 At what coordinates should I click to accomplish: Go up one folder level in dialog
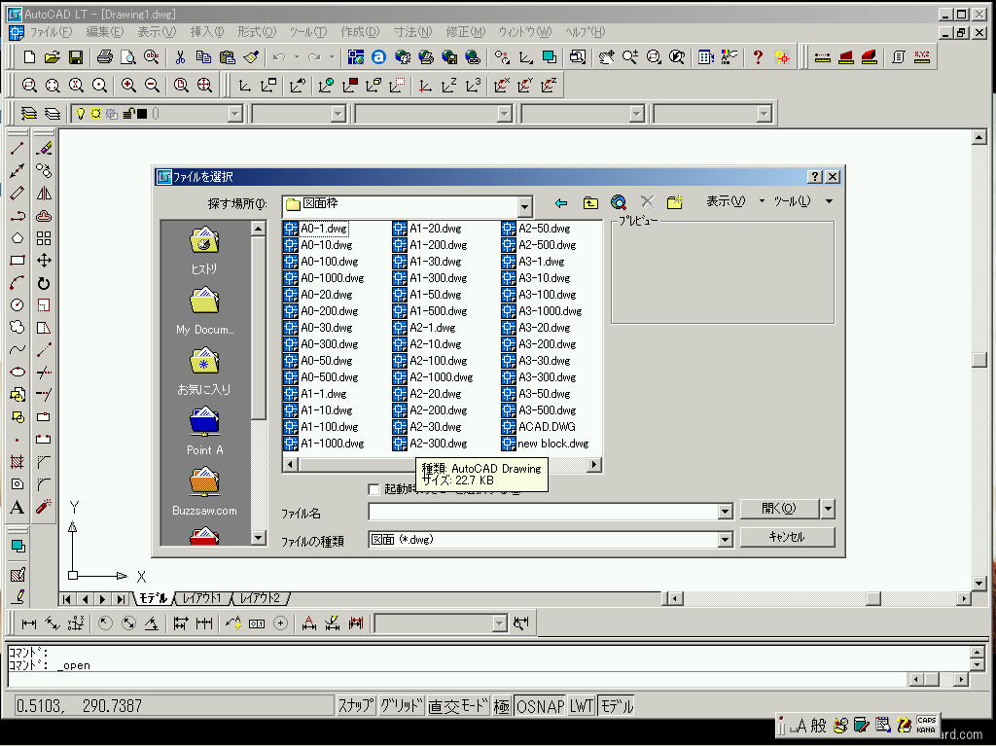[x=590, y=202]
